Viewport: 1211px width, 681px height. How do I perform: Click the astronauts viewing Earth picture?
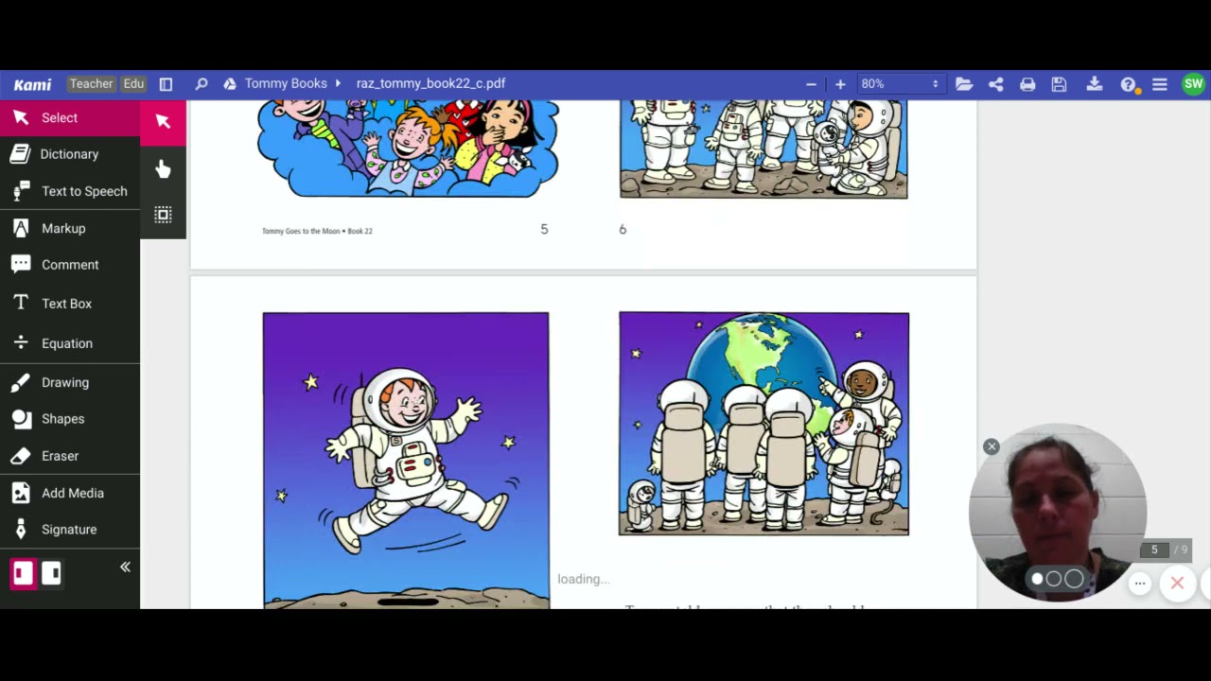click(763, 424)
